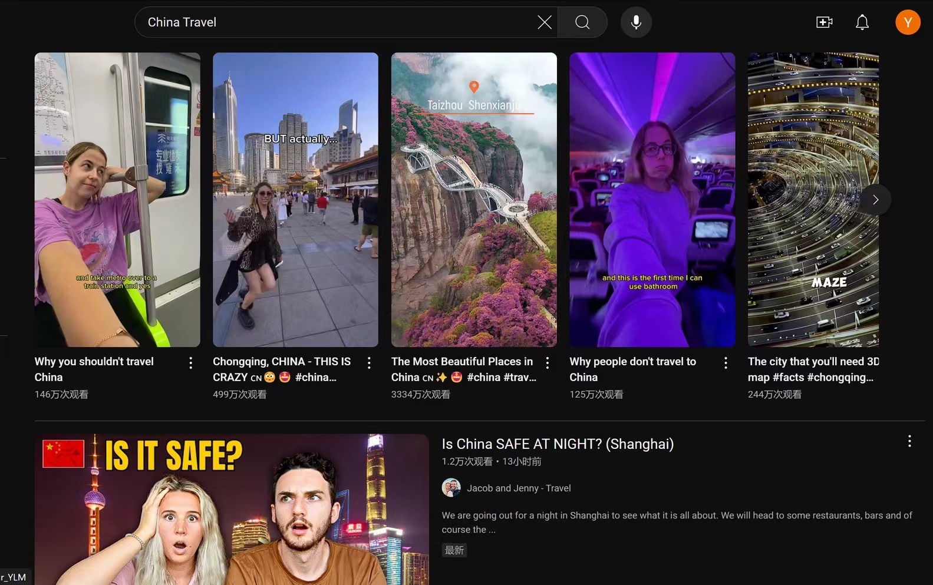Visit Jacob and Jenny - Travel channel
Screen dimensions: 933x585
point(519,488)
